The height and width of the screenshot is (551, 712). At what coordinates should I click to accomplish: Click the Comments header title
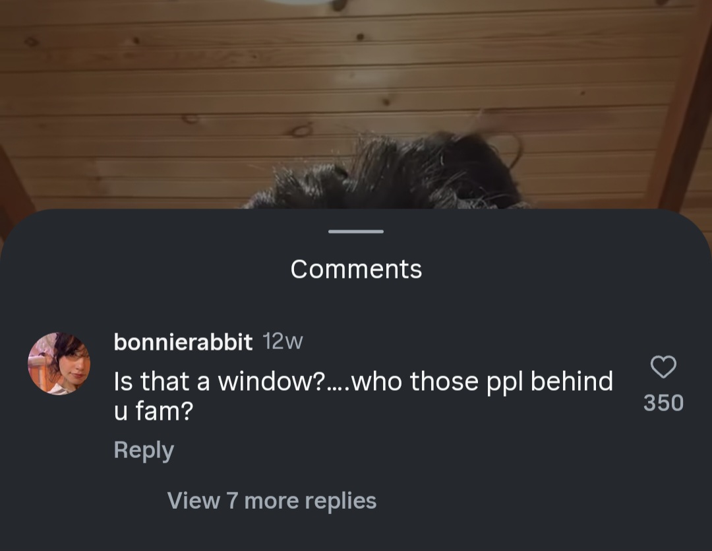coord(356,269)
